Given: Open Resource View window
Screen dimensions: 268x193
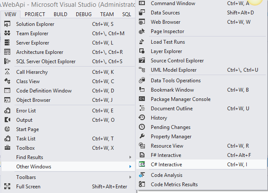Looking at the screenshot, I should (202, 146).
